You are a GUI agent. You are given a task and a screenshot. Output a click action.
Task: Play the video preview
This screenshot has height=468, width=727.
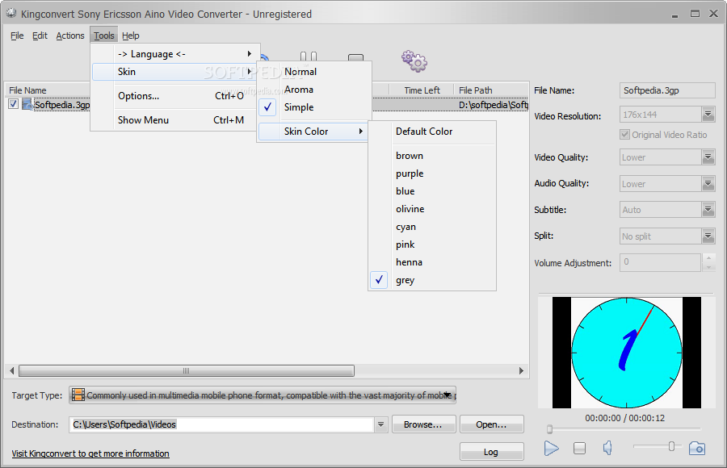(551, 448)
